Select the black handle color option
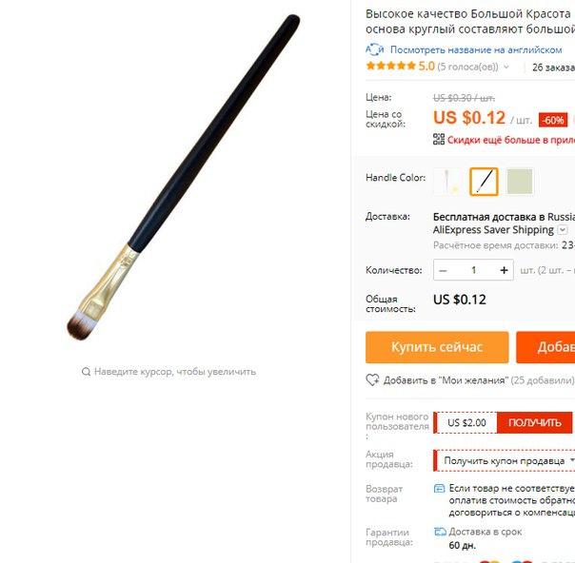 pyautogui.click(x=484, y=182)
